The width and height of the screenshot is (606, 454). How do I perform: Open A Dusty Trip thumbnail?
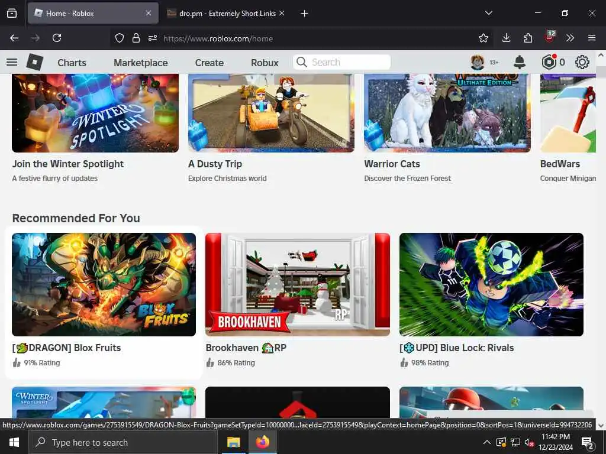click(271, 113)
